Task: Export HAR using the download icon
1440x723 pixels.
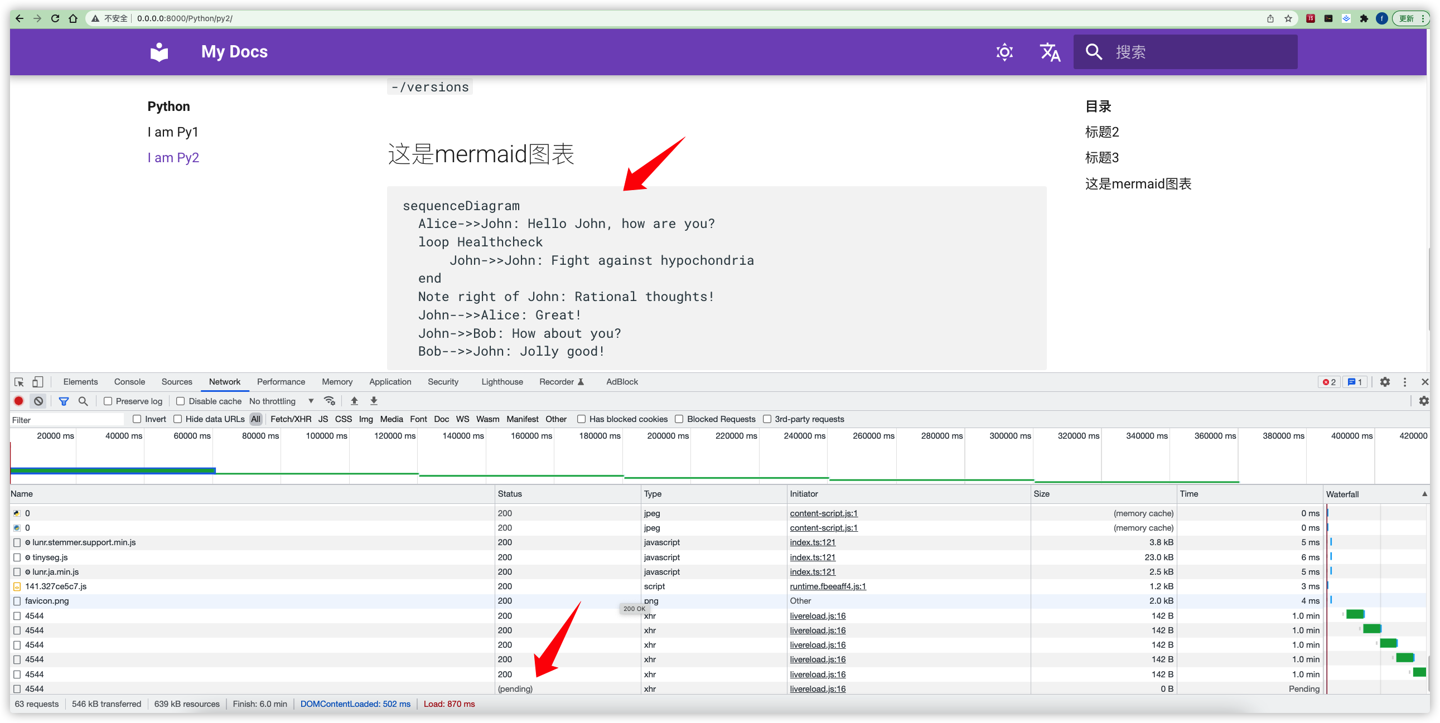Action: (373, 401)
